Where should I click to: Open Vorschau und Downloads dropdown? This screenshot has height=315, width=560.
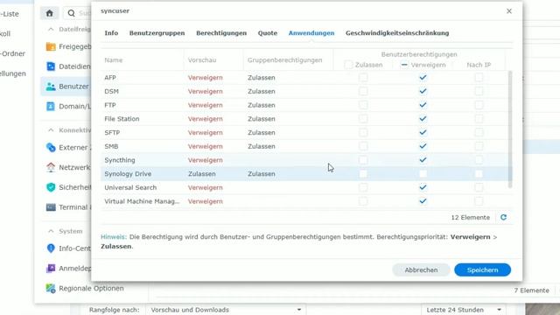coord(226,310)
